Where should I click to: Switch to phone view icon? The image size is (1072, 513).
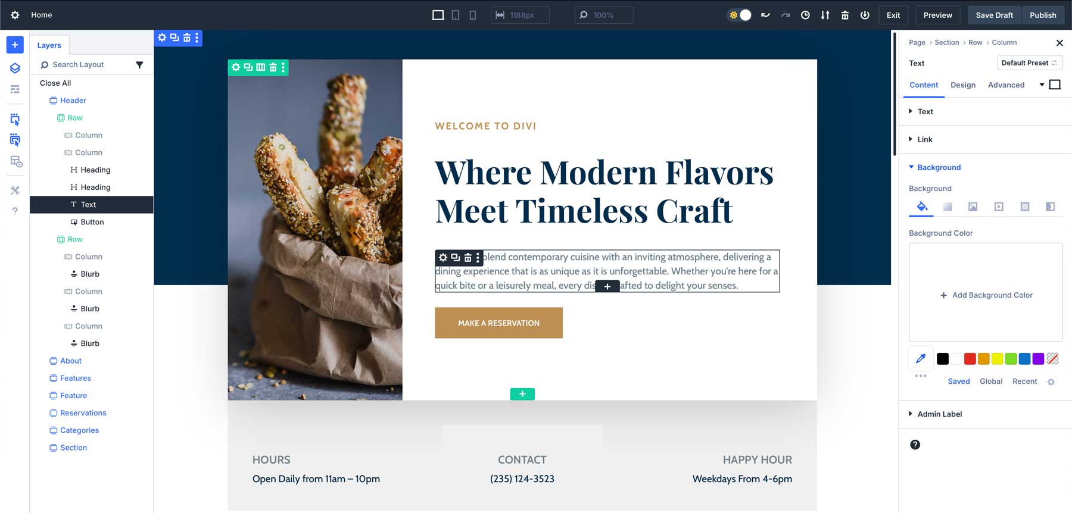[473, 15]
